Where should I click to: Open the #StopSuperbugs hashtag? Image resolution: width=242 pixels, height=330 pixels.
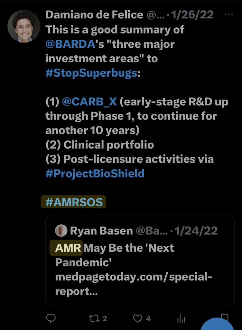click(91, 73)
